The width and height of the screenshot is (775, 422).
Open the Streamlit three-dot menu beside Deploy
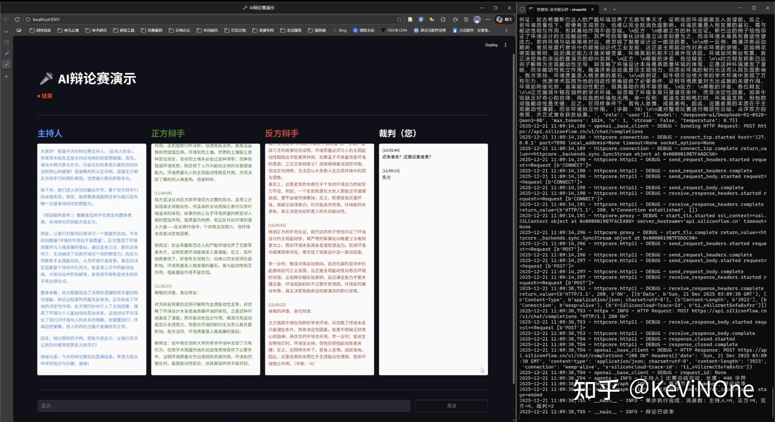504,45
